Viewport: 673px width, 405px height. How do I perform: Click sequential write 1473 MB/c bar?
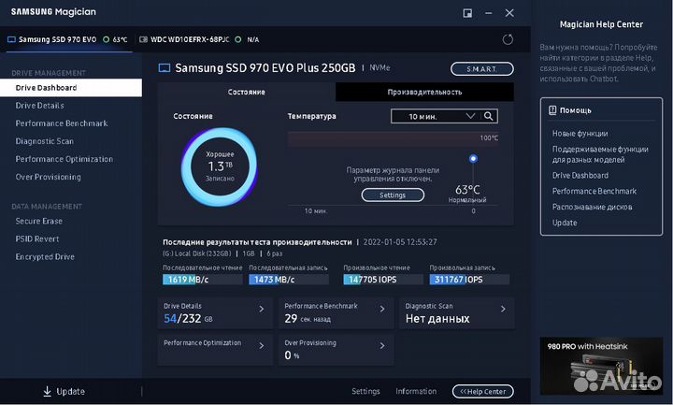(289, 280)
